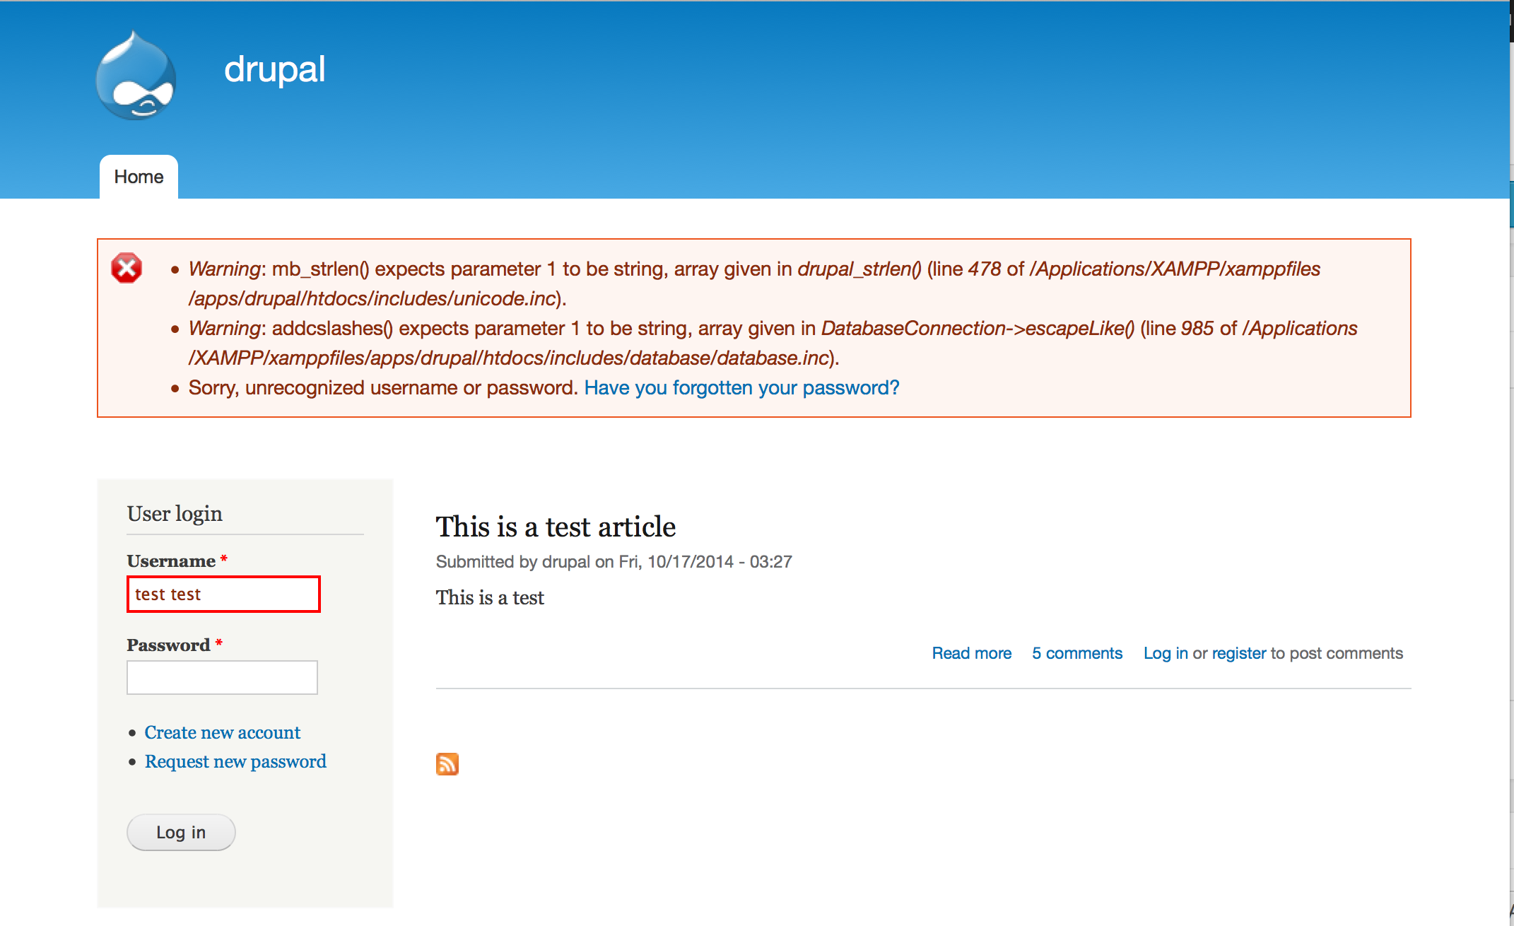Select 'Submitted by drupal on Fri, 10/17/2014' text
The image size is (1514, 926).
614,561
